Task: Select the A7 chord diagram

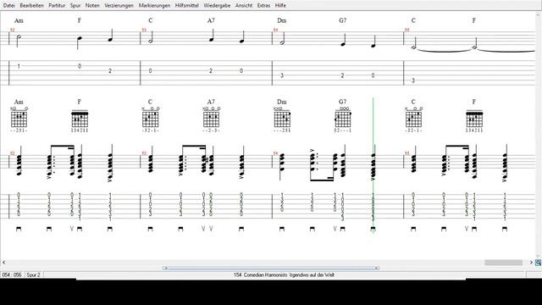Action: pos(211,119)
